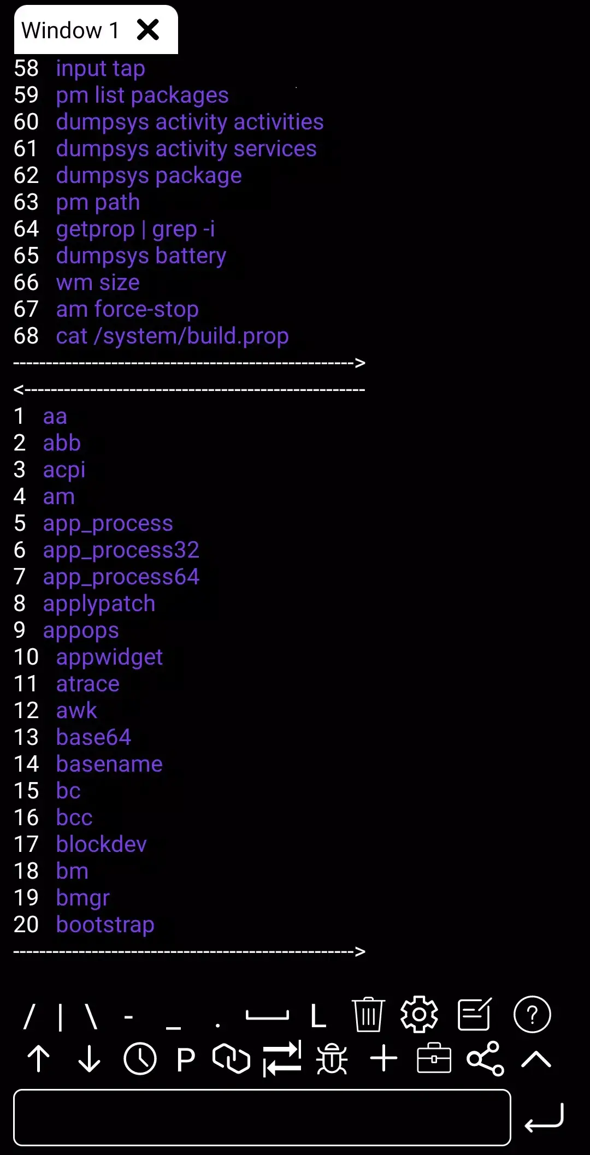Add new command with plus icon
The width and height of the screenshot is (590, 1155).
point(382,1058)
